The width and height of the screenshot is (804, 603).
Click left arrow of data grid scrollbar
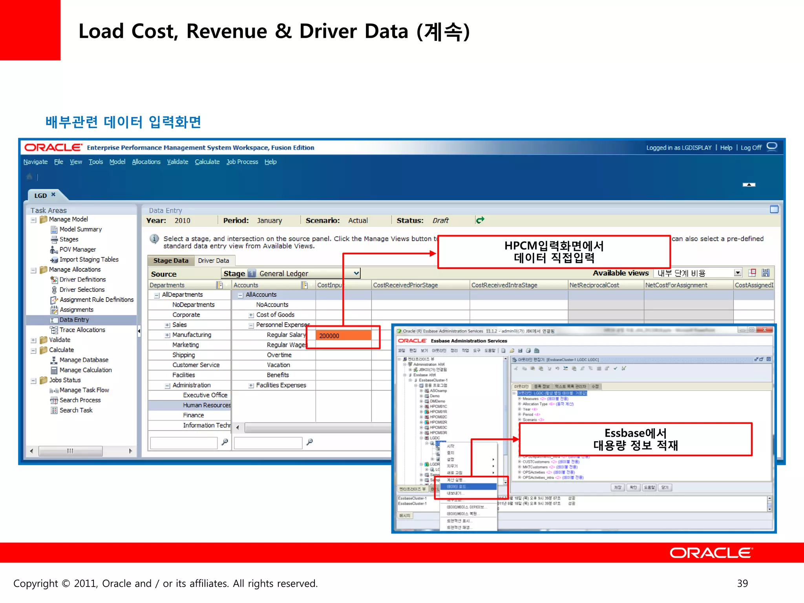238,428
